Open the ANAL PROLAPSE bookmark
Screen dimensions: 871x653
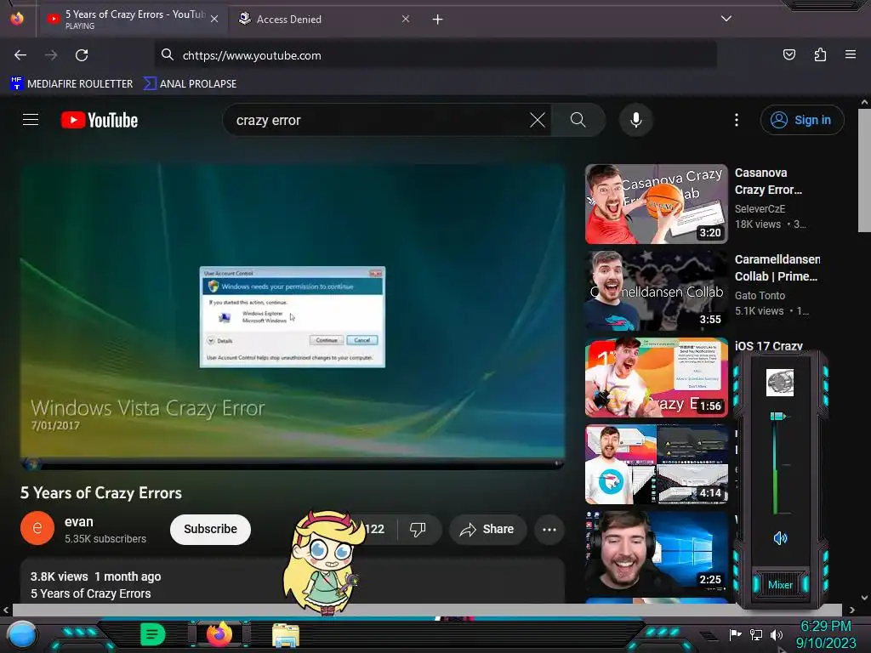(x=190, y=84)
